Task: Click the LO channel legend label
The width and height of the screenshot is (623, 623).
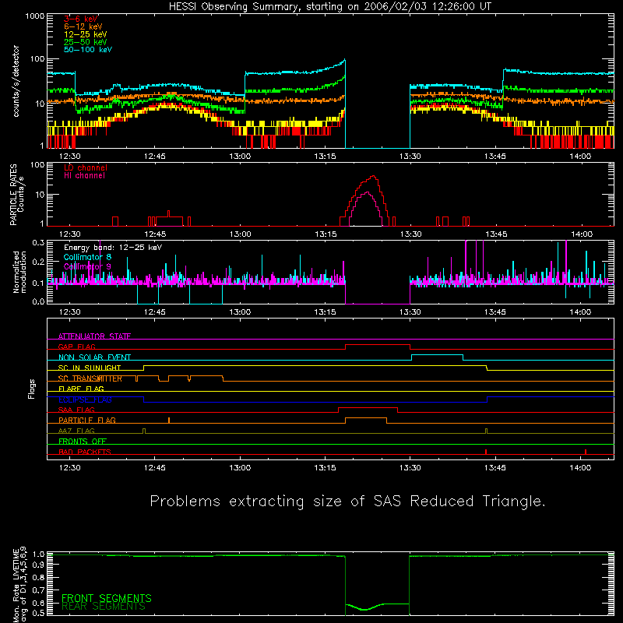Action: [x=86, y=167]
